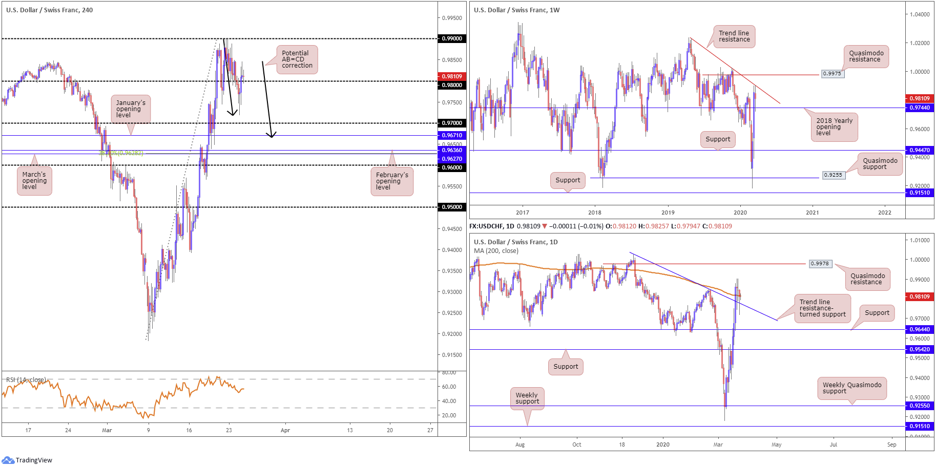The image size is (936, 466).
Task: Click the 0.91510 weekly price label
Action: tap(919, 193)
